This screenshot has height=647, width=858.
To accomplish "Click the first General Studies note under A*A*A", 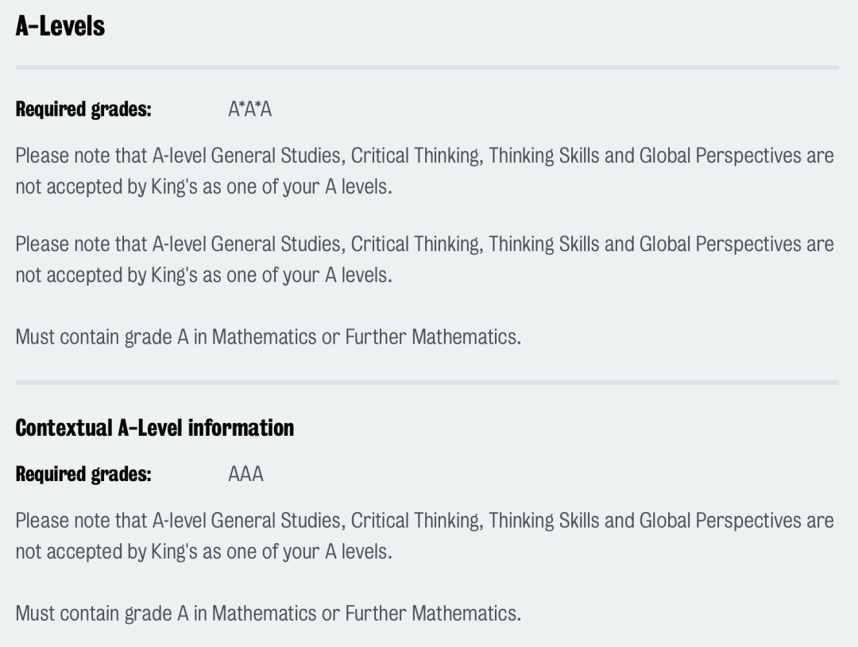I will 424,171.
